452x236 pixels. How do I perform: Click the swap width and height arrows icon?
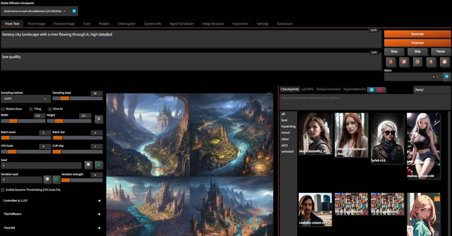click(x=98, y=119)
